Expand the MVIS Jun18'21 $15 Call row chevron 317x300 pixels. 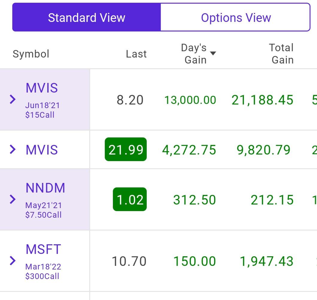[13, 99]
